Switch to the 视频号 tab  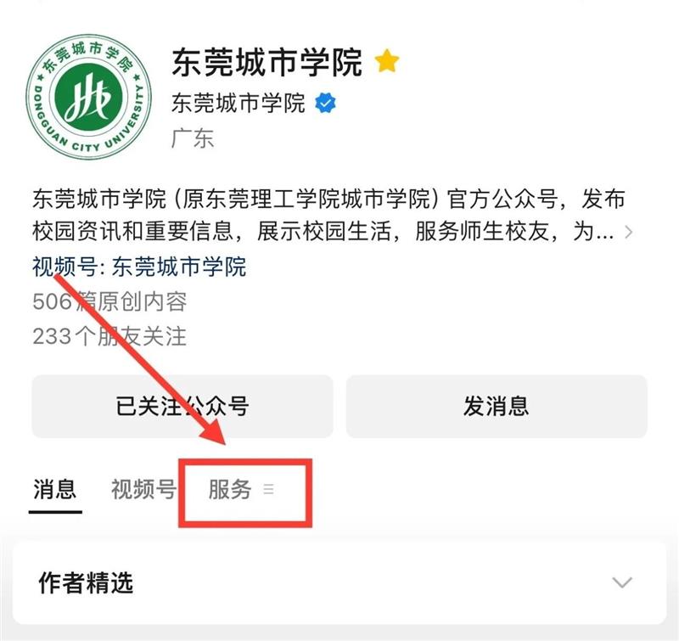tap(143, 489)
